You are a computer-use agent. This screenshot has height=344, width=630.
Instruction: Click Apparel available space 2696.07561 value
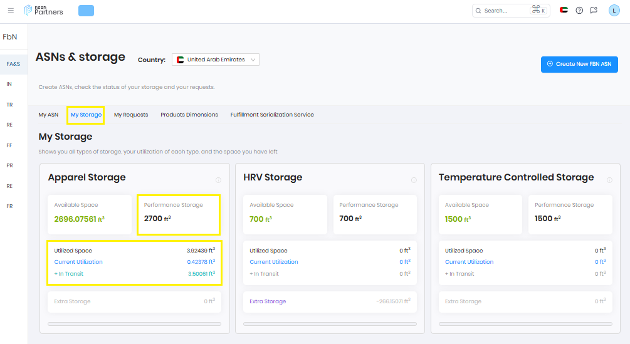pos(79,219)
